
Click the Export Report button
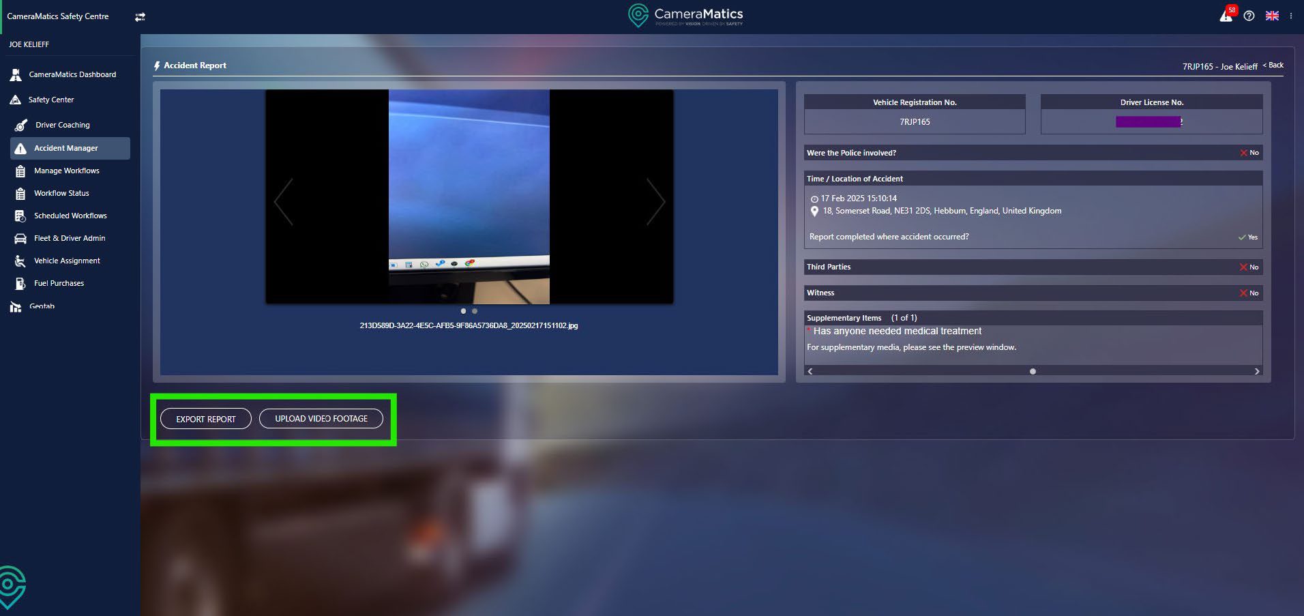click(x=205, y=419)
